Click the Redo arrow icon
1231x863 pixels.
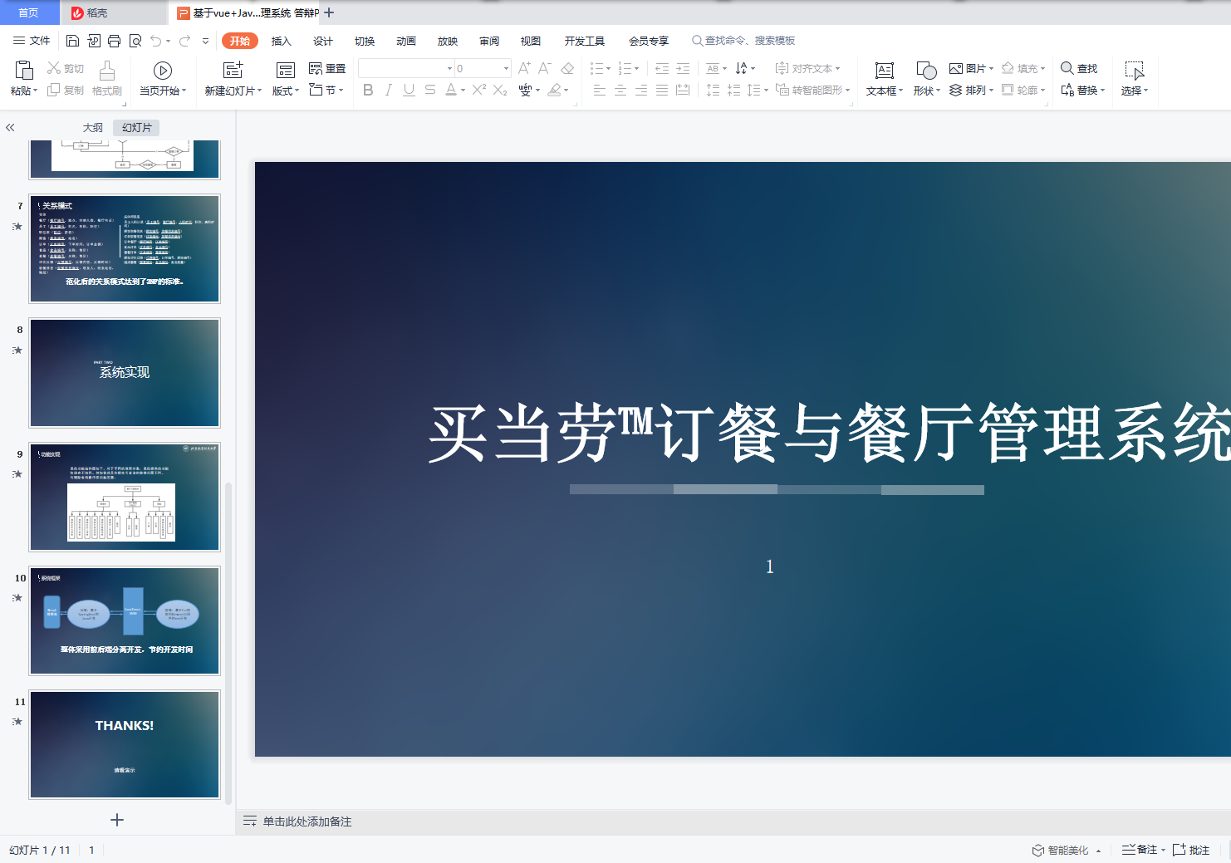pos(184,41)
